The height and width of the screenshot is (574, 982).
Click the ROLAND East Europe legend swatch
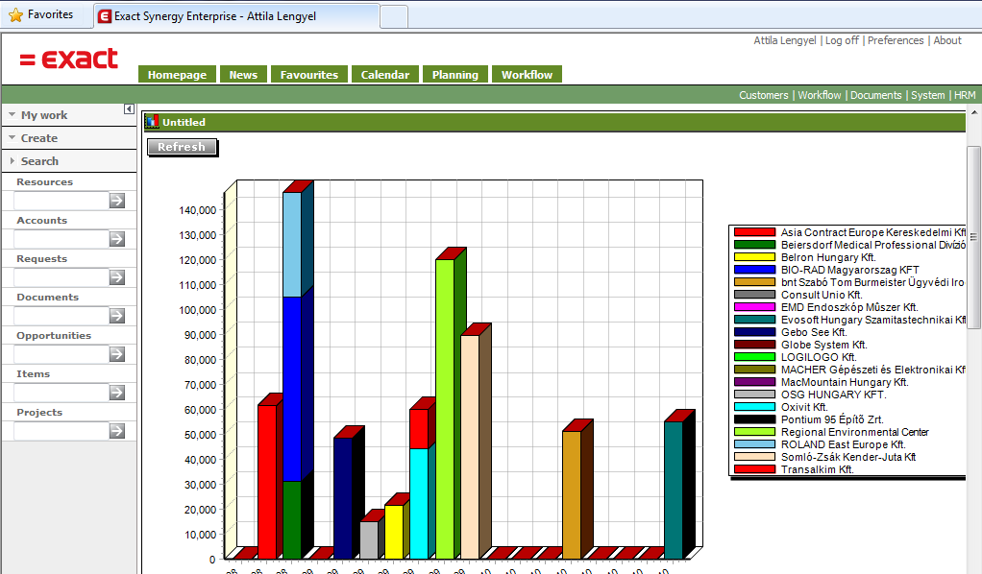pos(754,444)
